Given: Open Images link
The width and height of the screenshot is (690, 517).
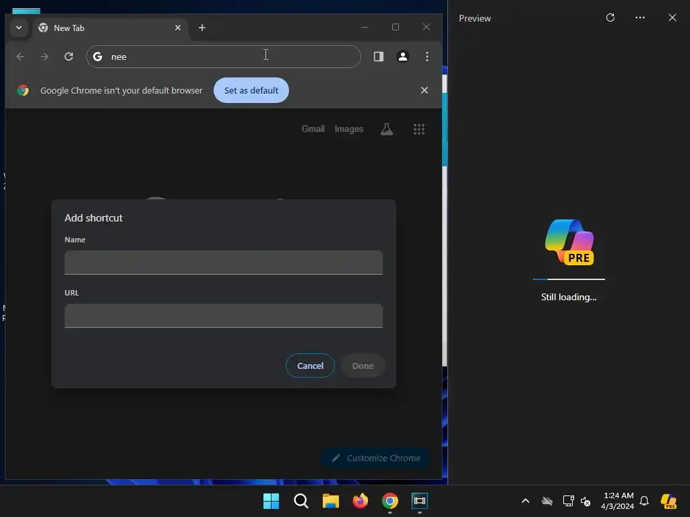Looking at the screenshot, I should click(349, 129).
